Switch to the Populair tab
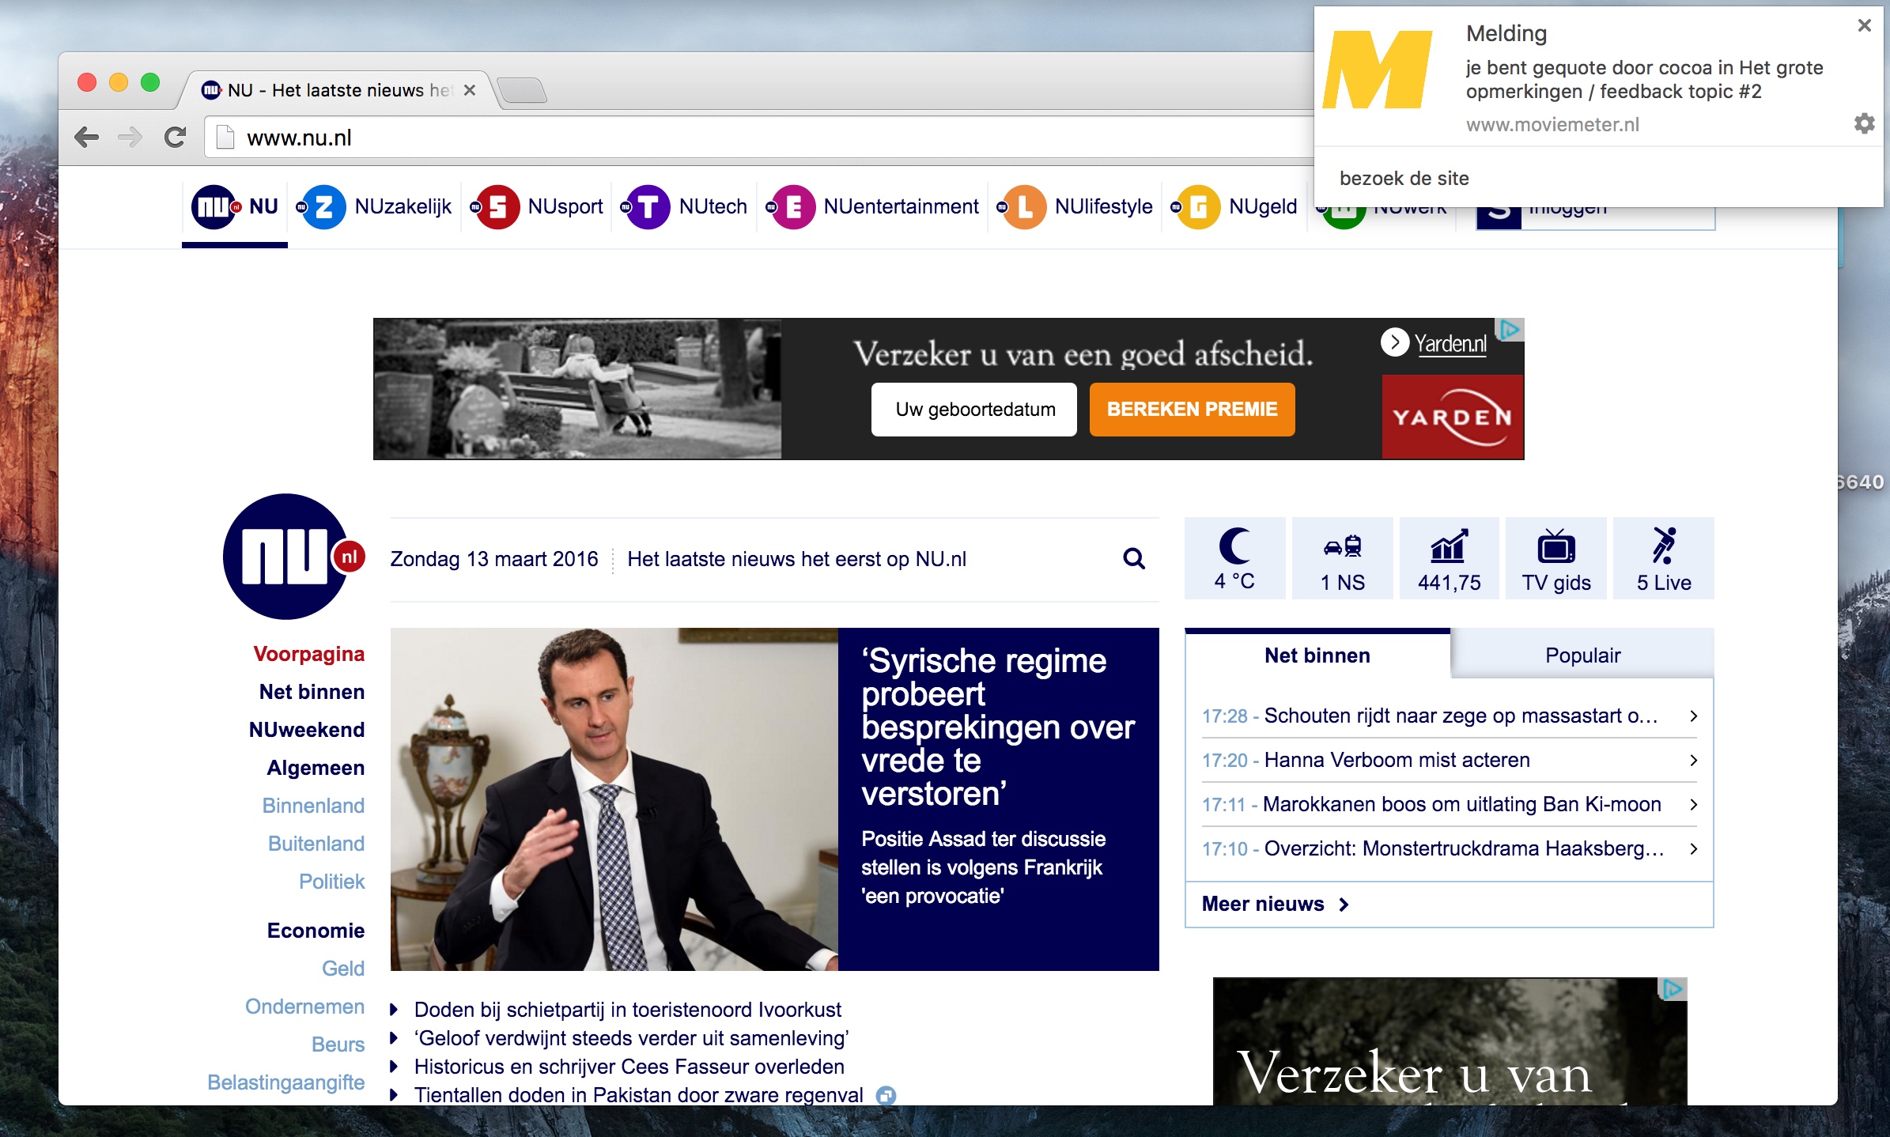The width and height of the screenshot is (1890, 1137). [1582, 655]
